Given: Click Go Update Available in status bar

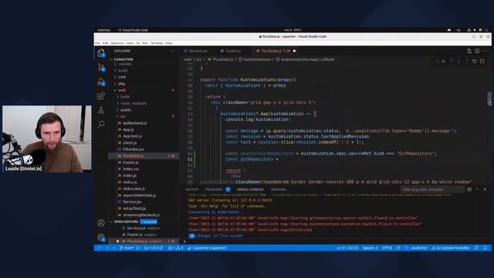Looking at the screenshot, I should (450, 248).
